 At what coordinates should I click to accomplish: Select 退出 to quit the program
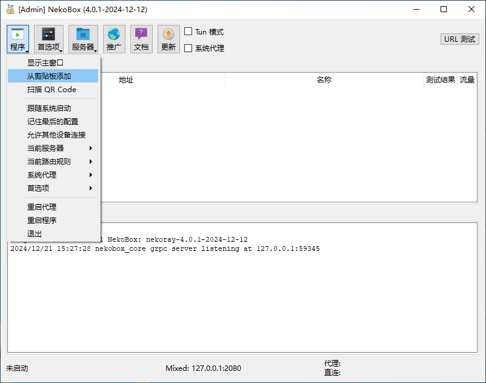53,234
